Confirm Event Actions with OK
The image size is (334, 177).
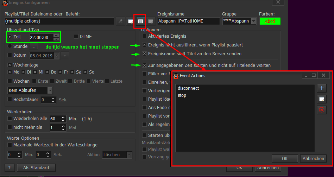(x=285, y=158)
